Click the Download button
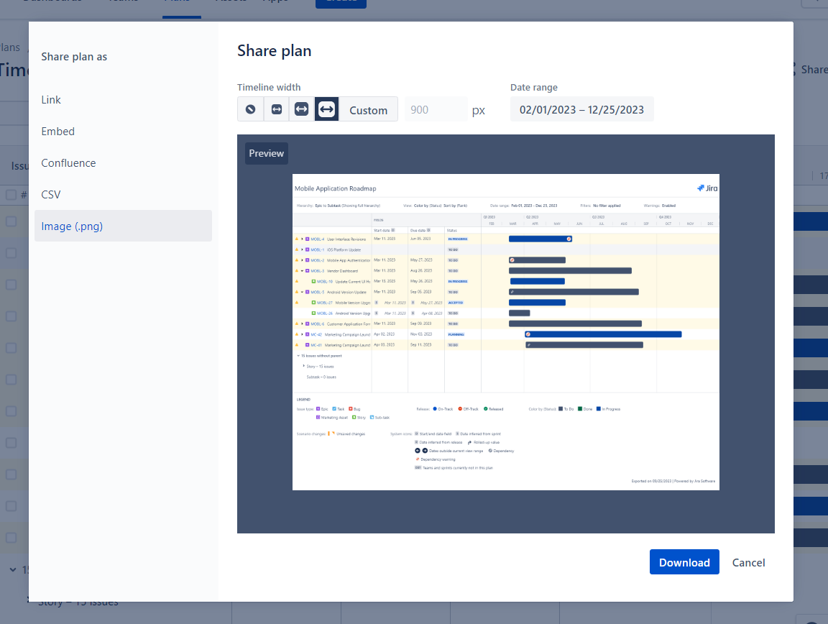This screenshot has width=828, height=624. click(x=684, y=562)
